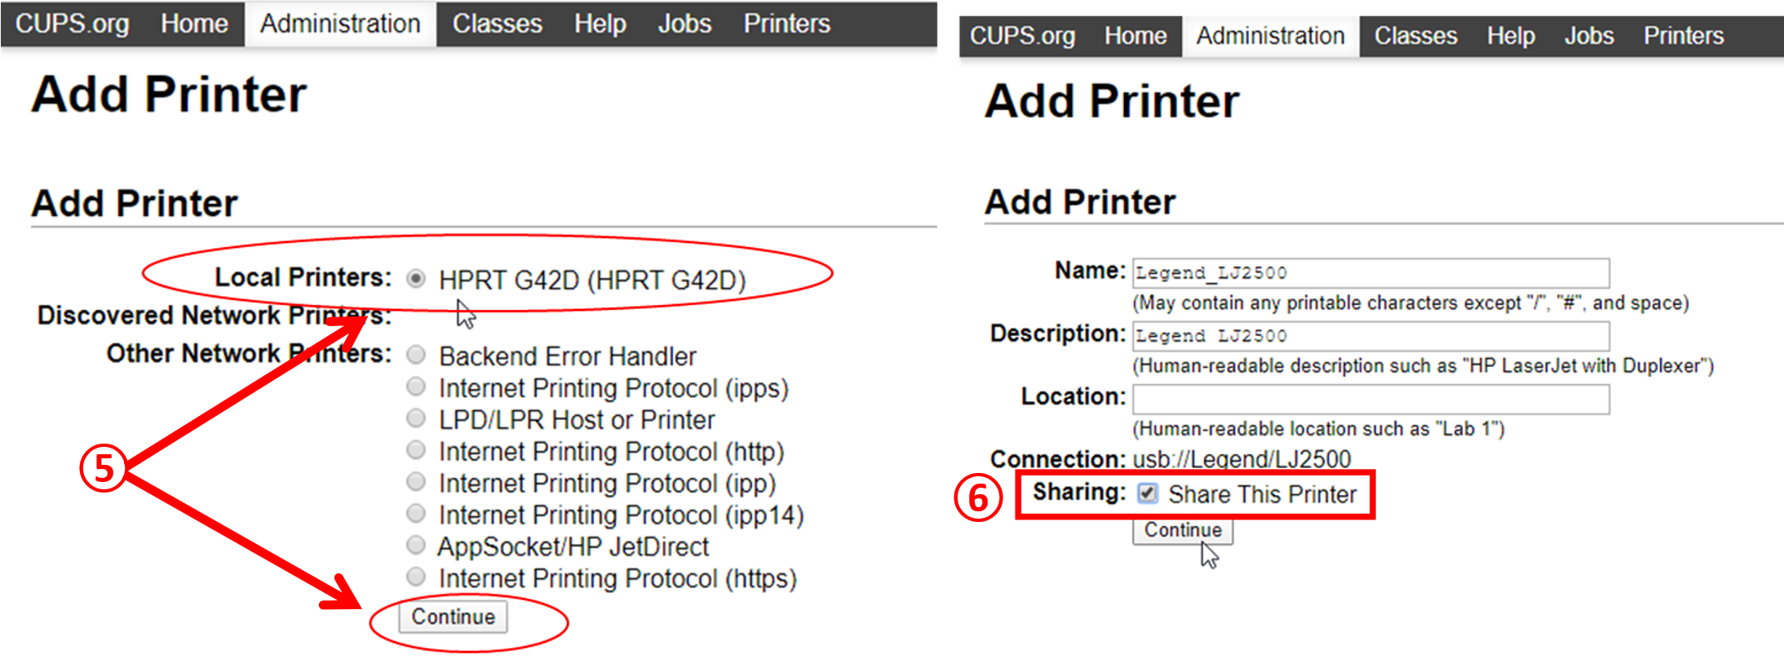Select Internet Printing Protocol (ipp14) radio
Image resolution: width=1784 pixels, height=663 pixels.
pos(416,514)
